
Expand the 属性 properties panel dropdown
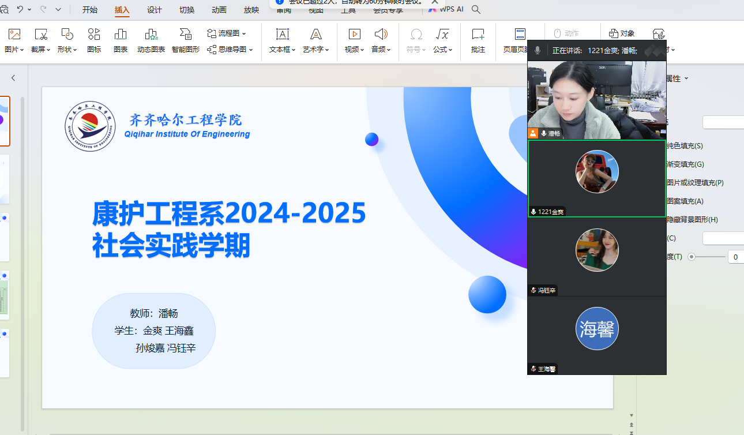[x=677, y=78]
